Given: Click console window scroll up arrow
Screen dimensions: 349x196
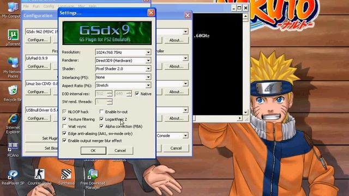Looking at the screenshot, I should (245, 16).
